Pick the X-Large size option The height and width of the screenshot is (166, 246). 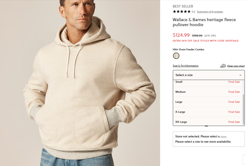[x=180, y=112]
